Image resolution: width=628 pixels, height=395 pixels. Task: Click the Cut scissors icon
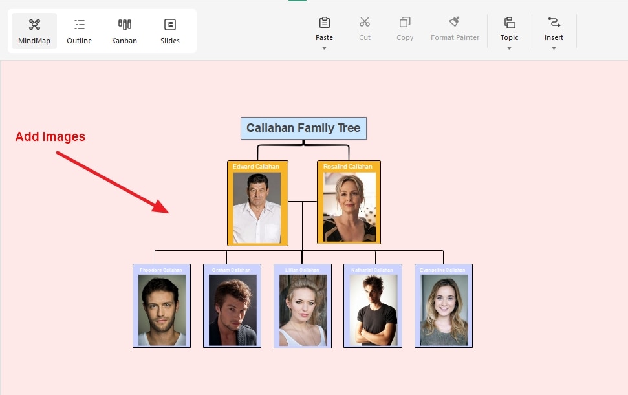click(x=365, y=22)
